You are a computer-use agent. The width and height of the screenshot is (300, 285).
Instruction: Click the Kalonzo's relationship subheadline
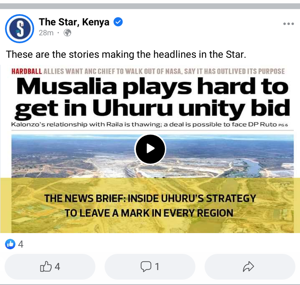(150, 125)
